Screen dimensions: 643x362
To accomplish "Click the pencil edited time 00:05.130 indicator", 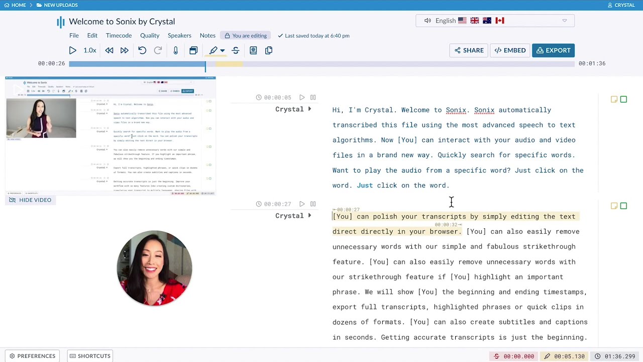I will coord(564,356).
